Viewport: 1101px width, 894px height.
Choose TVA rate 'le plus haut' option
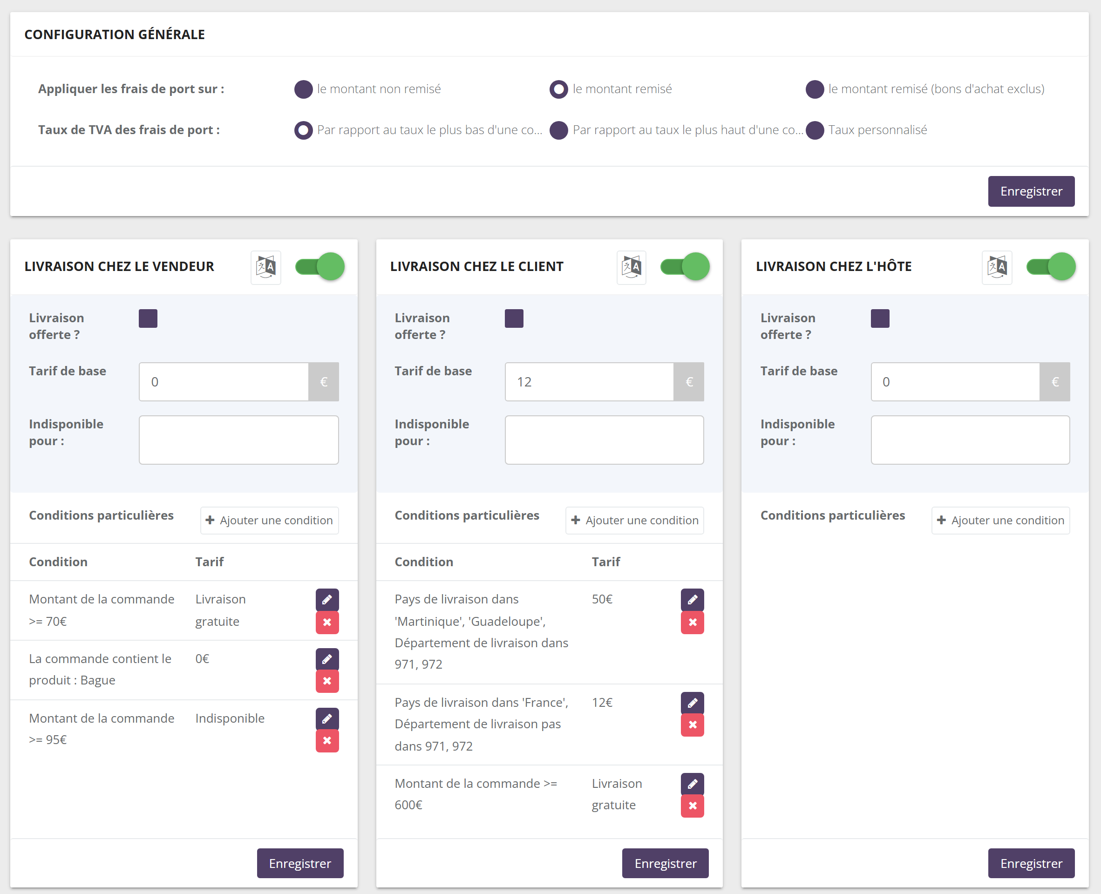click(559, 130)
